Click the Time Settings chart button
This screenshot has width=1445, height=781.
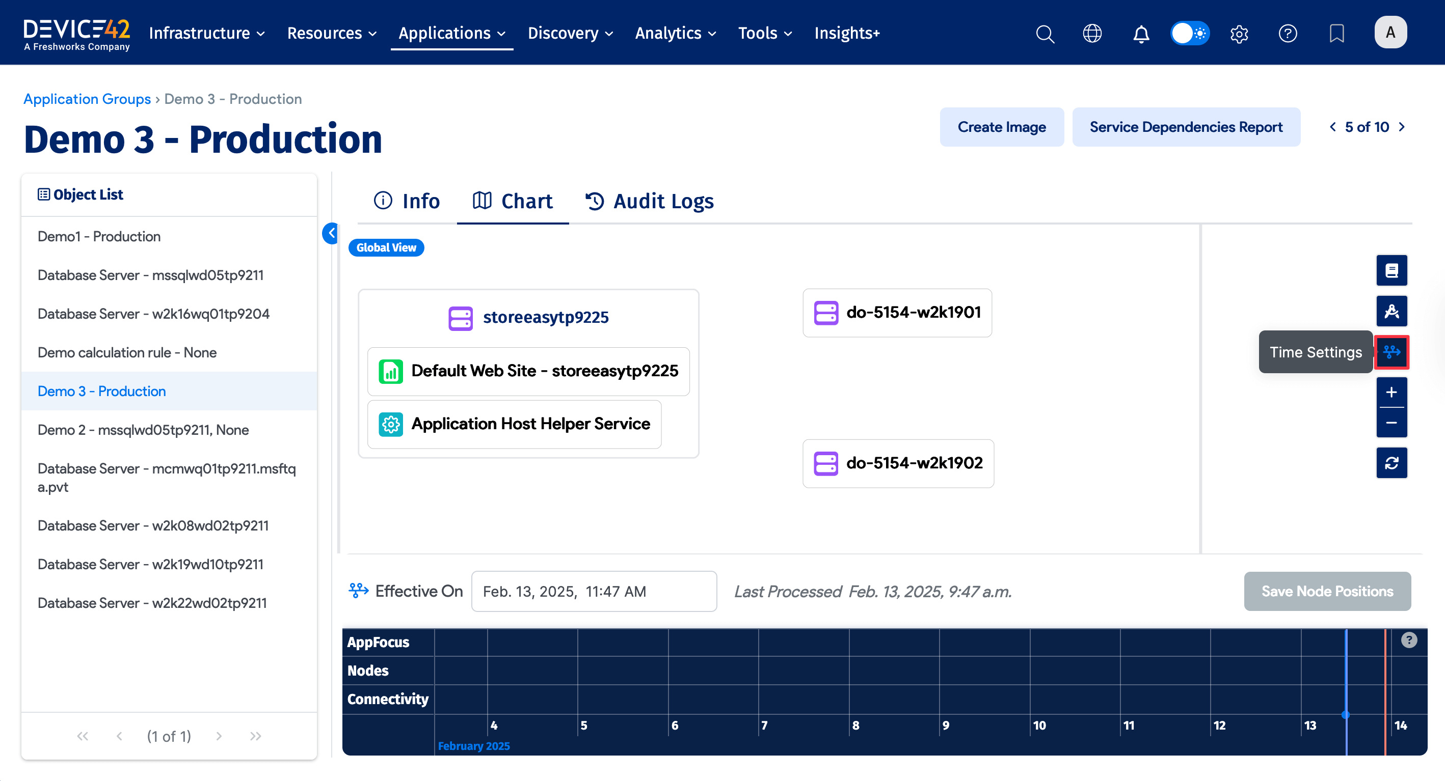tap(1391, 352)
